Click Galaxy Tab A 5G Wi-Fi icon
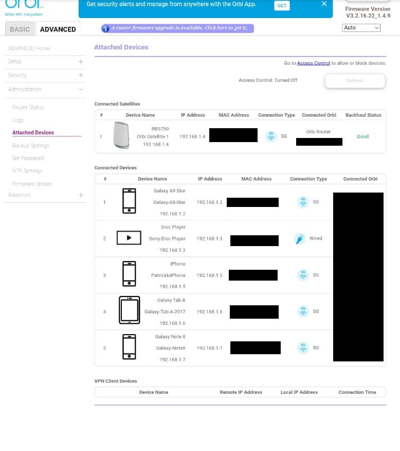The height and width of the screenshot is (451, 400). pyautogui.click(x=303, y=312)
